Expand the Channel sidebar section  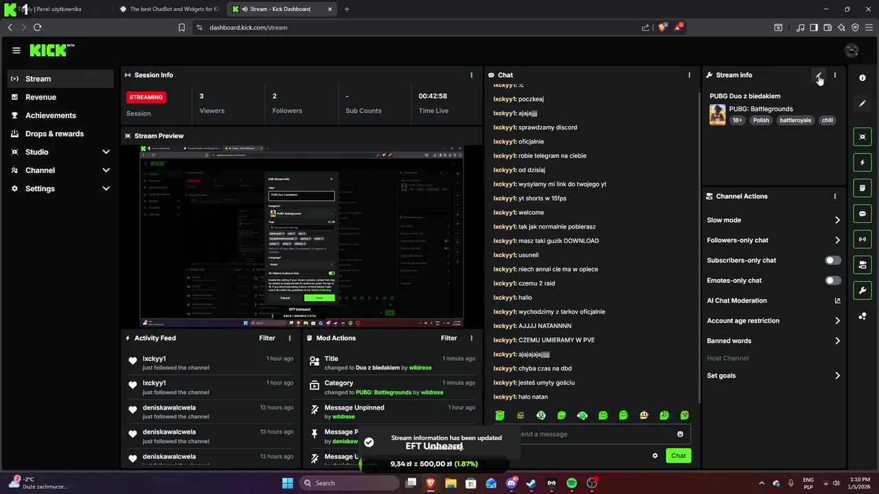click(60, 170)
